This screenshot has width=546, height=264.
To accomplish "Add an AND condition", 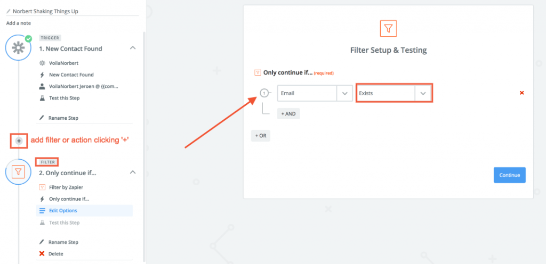I will pos(288,113).
